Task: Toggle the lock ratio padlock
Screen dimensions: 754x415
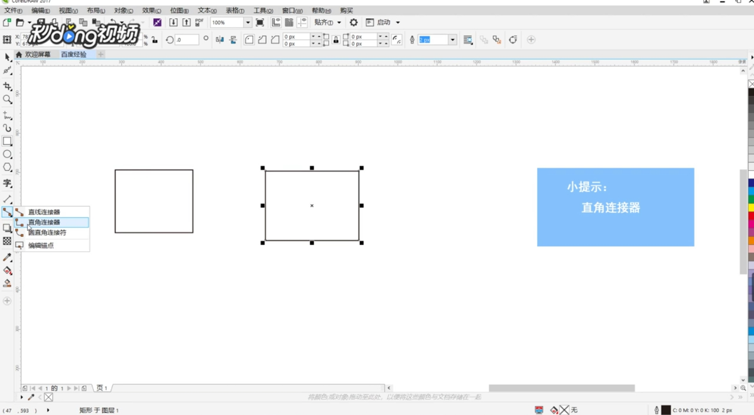Action: 155,40
